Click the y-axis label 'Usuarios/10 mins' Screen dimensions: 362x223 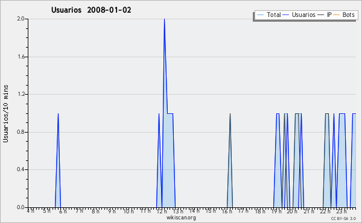tap(5, 113)
